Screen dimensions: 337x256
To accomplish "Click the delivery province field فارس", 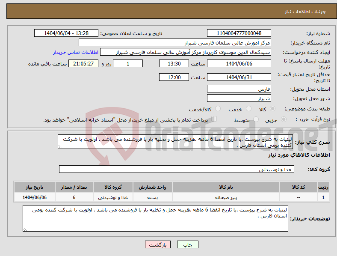I will (239, 89).
